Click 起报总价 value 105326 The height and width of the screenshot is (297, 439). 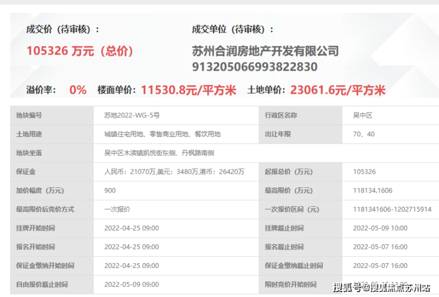coord(364,171)
